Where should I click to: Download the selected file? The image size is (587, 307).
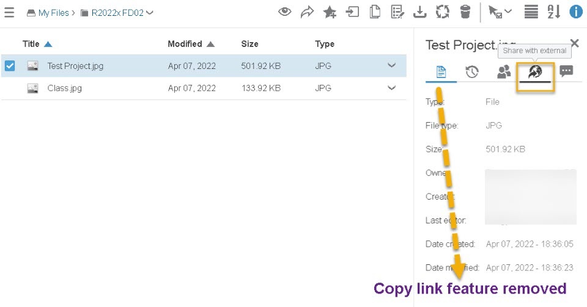coord(420,12)
